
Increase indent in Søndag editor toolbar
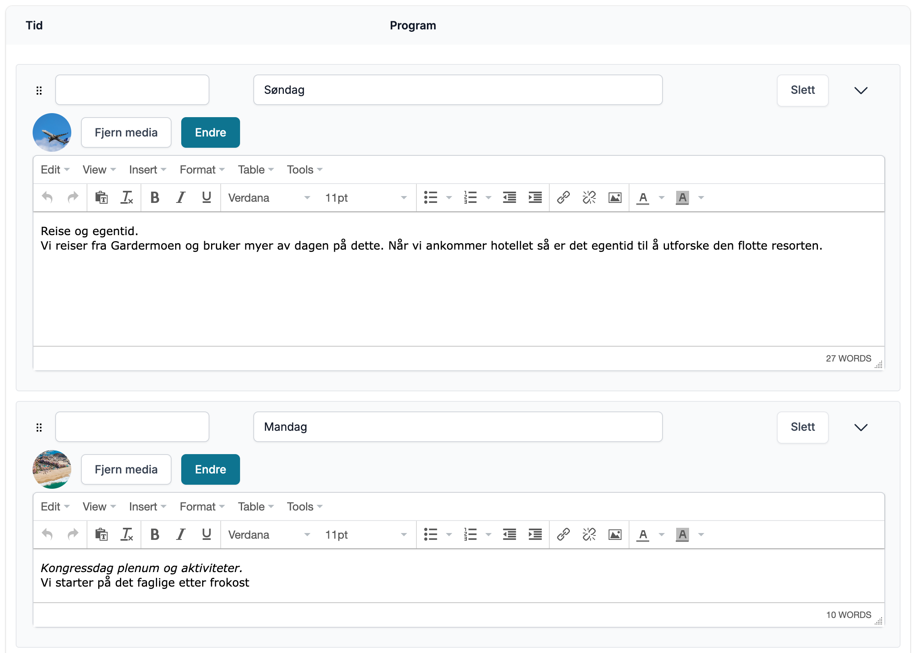[x=535, y=198]
